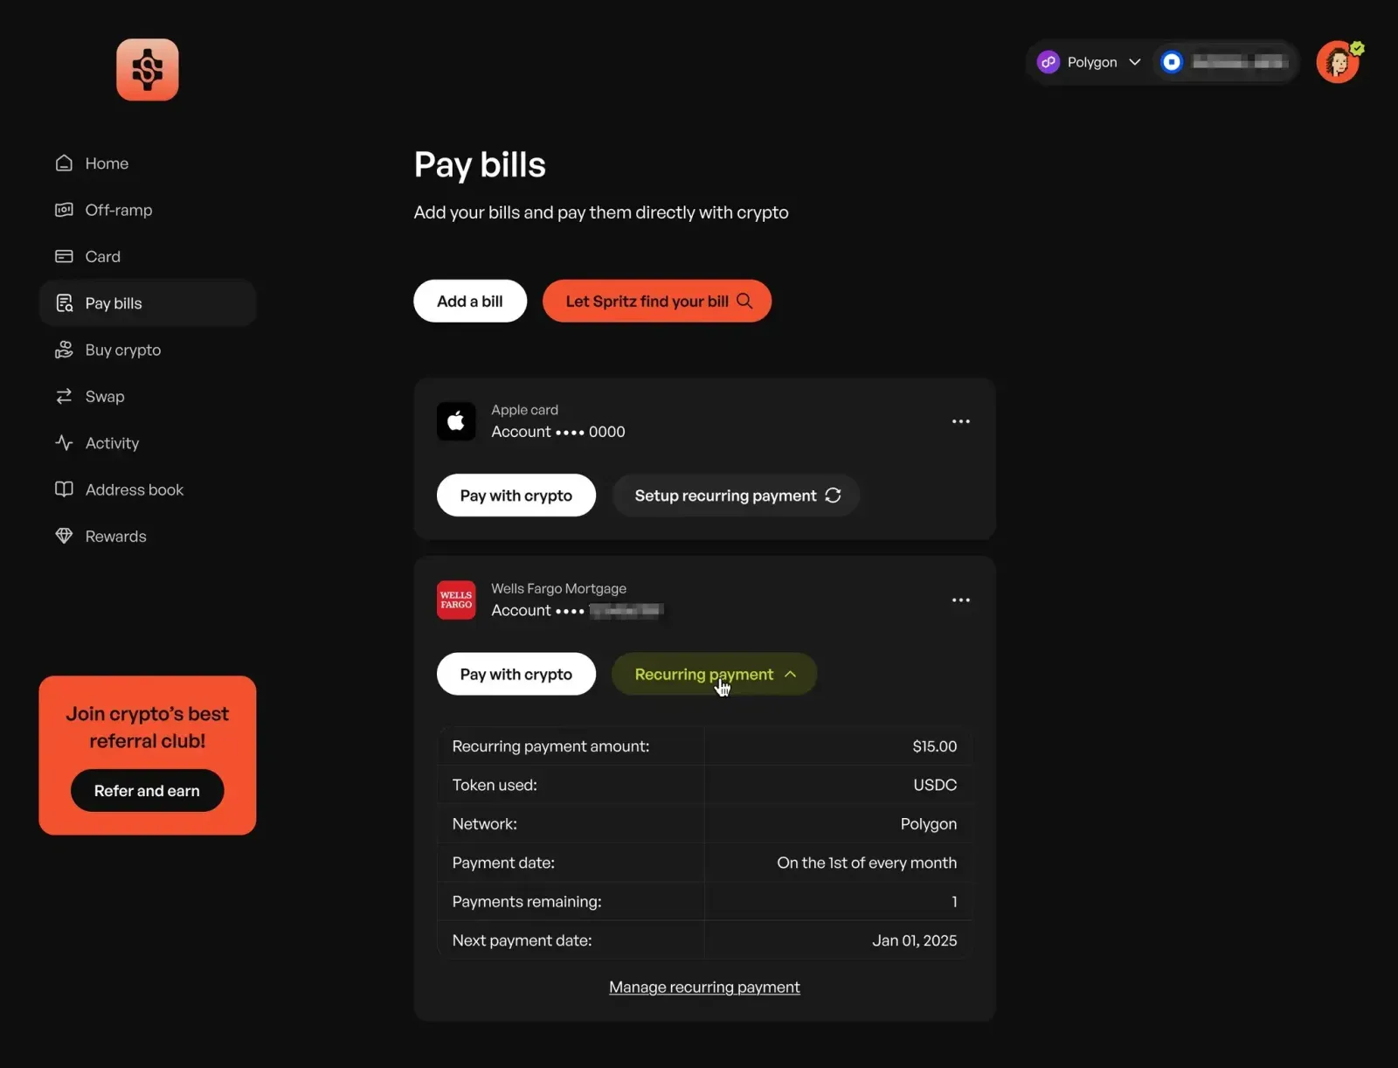Click the Wells Fargo logo
The height and width of the screenshot is (1068, 1398).
click(x=456, y=600)
